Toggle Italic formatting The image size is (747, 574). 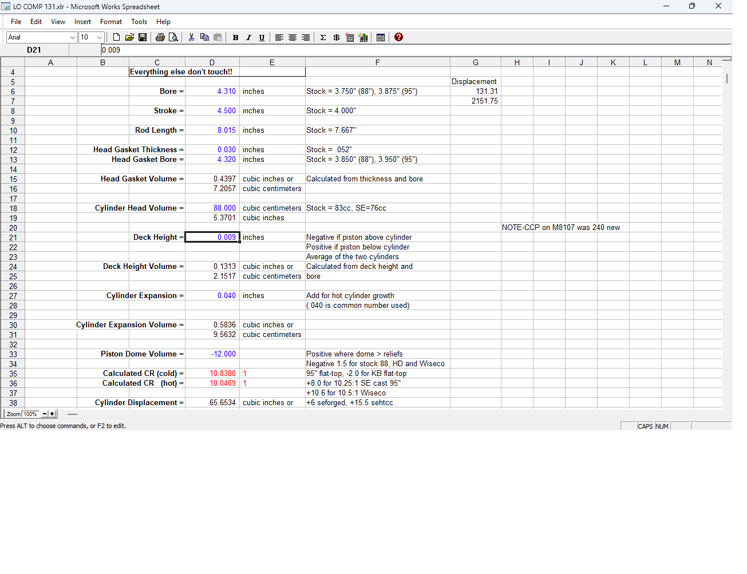(x=248, y=37)
